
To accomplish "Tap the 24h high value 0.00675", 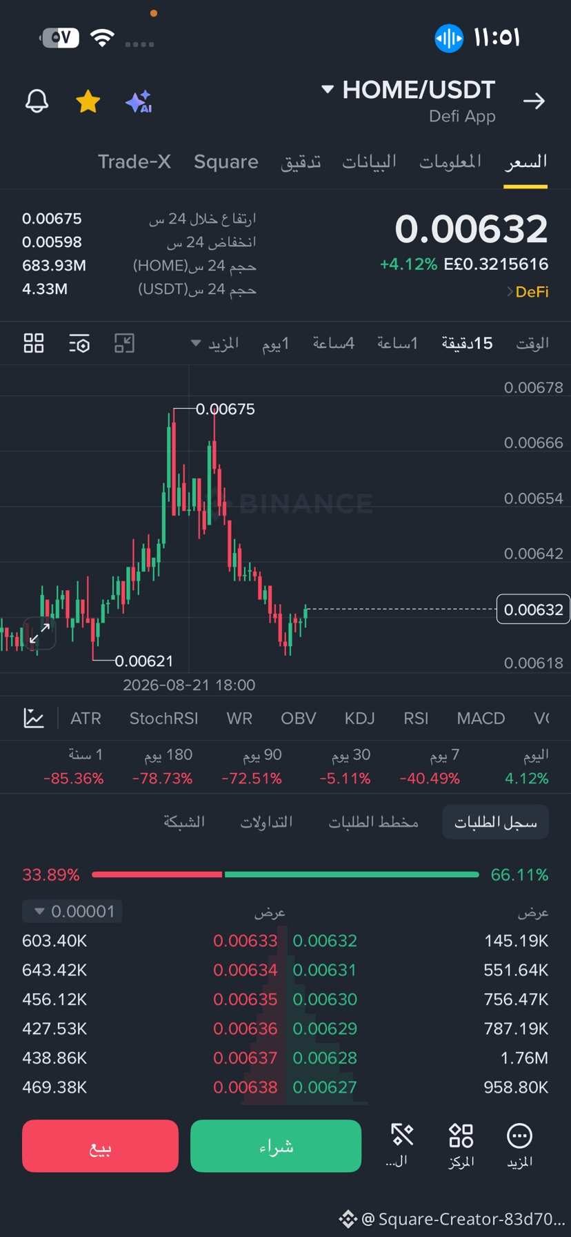I will tap(52, 219).
